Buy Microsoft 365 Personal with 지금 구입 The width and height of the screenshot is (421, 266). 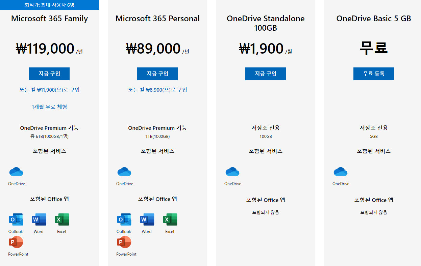(157, 74)
